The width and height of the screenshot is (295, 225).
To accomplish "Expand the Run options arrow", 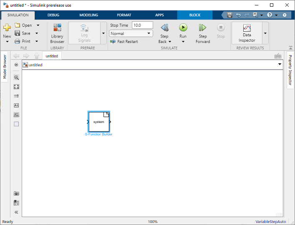I will (x=183, y=42).
